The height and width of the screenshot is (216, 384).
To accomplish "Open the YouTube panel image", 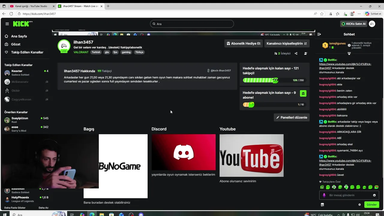I will pos(251,155).
